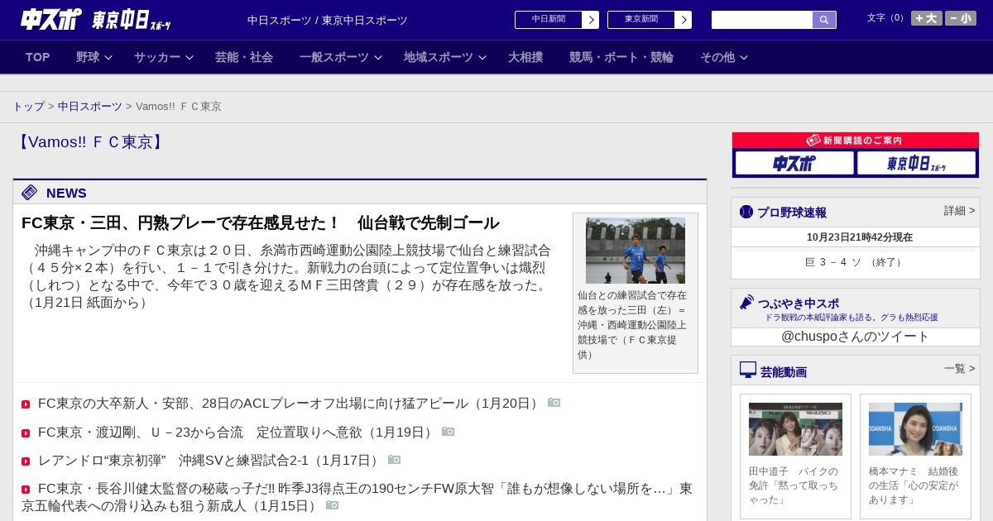Screen dimensions: 993x521
Task: Click the 東京中日スポーツ subscription banner button
Action: [x=917, y=163]
